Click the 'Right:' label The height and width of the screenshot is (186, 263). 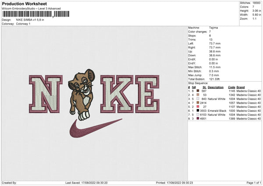tap(192, 47)
